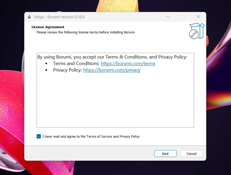The height and width of the screenshot is (175, 231).
Task: Click the "I have read and agree" label
Action: coord(91,137)
